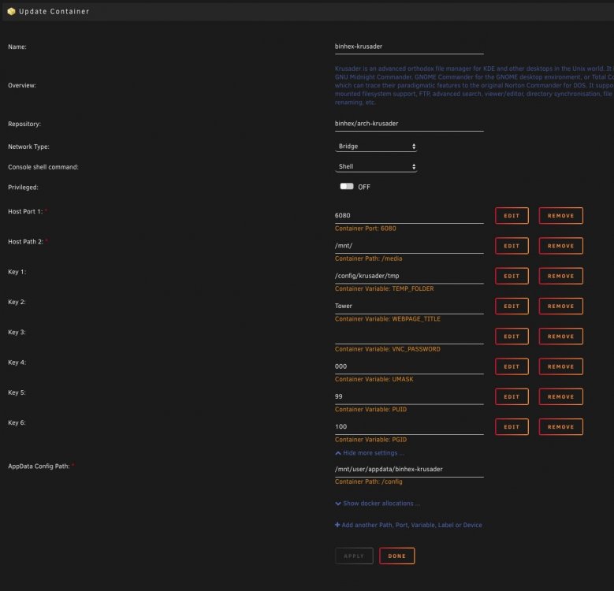Open the Console shell command dropdown
Screen dimensions: 614x591
click(376, 166)
